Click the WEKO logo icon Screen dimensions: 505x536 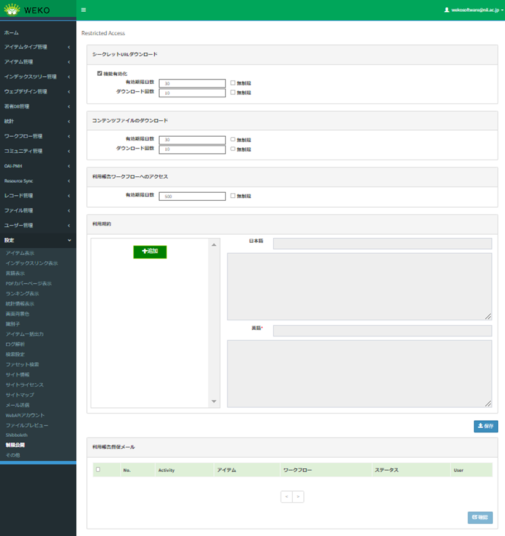[12, 10]
